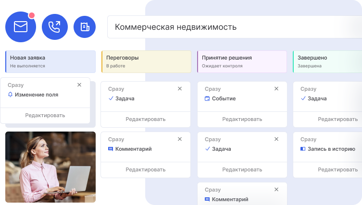Screen dimensions: 362x205
Task: Click the blue mail envelope icon
Action: coord(21,27)
